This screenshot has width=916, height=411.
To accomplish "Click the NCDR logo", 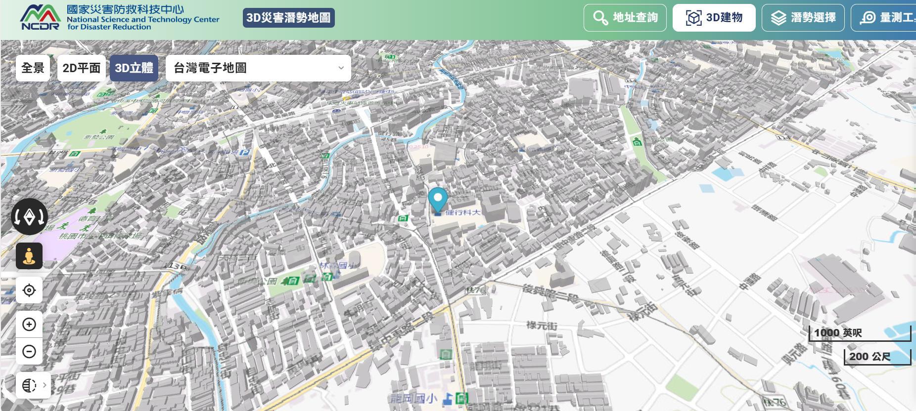I will (40, 17).
